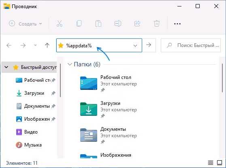This screenshot has width=226, height=168.
Task: Click the Изображения folder name in main pane
Action: 116,155
